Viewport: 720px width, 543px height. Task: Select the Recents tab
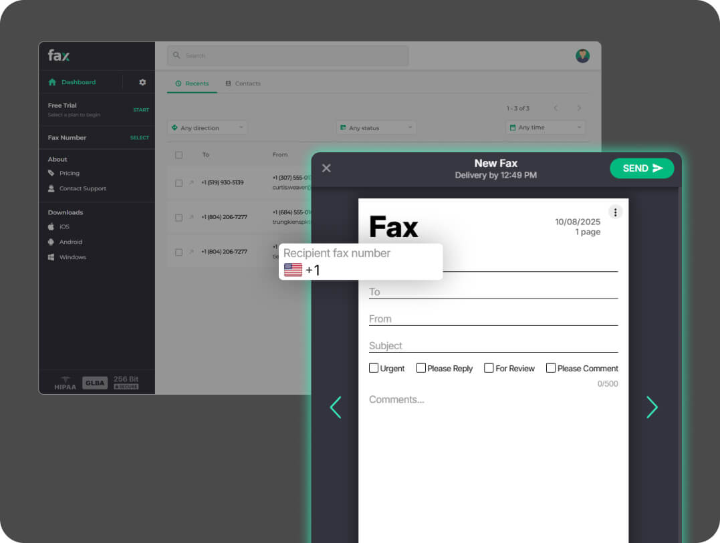pos(193,83)
